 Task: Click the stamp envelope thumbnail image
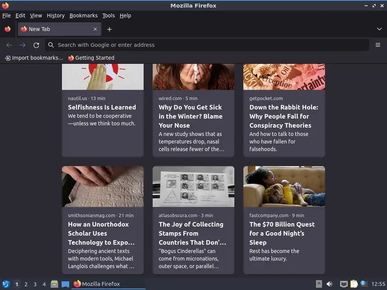[193, 187]
